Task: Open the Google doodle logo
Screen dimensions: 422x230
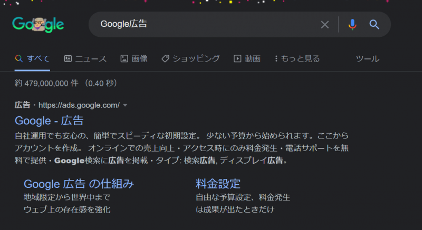Action: pyautogui.click(x=38, y=24)
